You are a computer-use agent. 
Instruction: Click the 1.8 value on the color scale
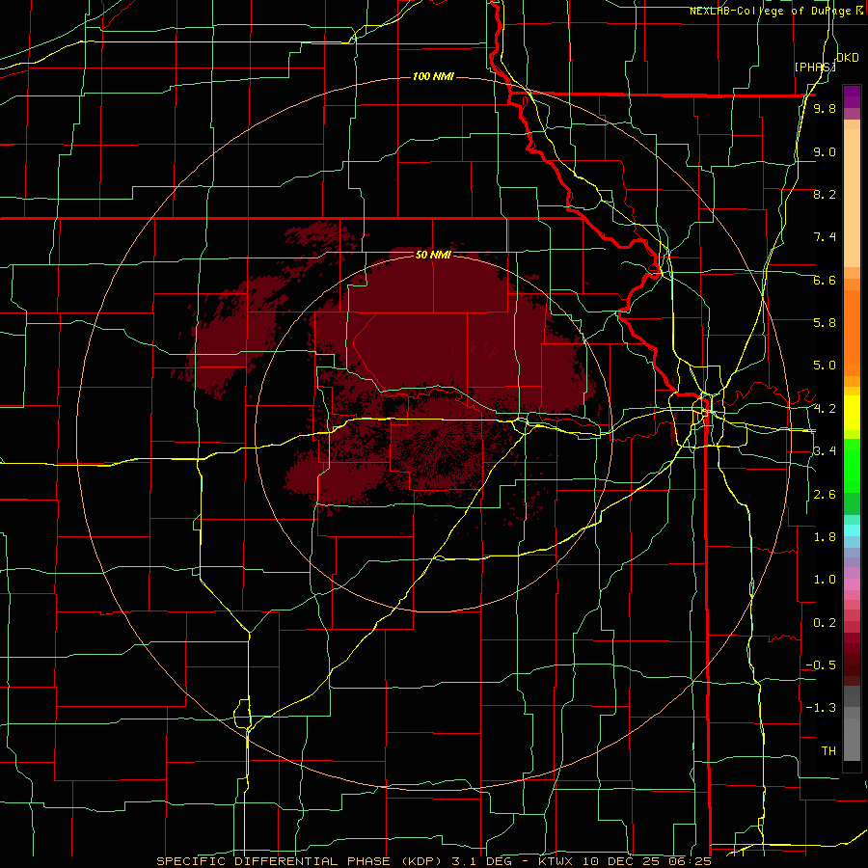pos(825,537)
